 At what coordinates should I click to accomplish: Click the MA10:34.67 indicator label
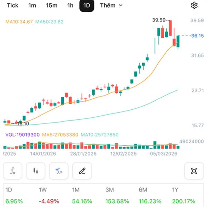pyautogui.click(x=19, y=22)
